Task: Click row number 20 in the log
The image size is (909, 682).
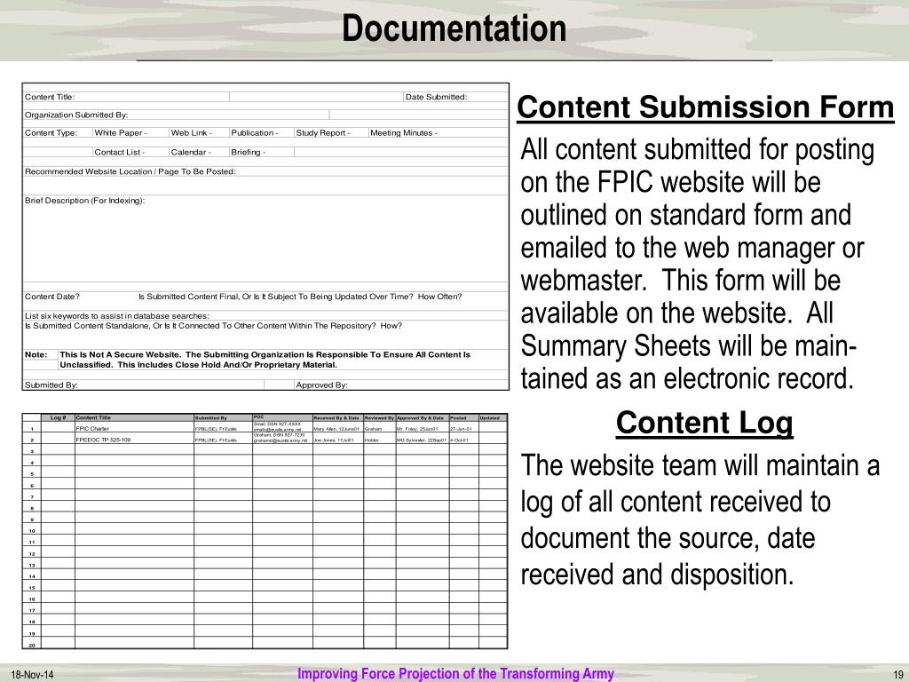Action: [32, 645]
